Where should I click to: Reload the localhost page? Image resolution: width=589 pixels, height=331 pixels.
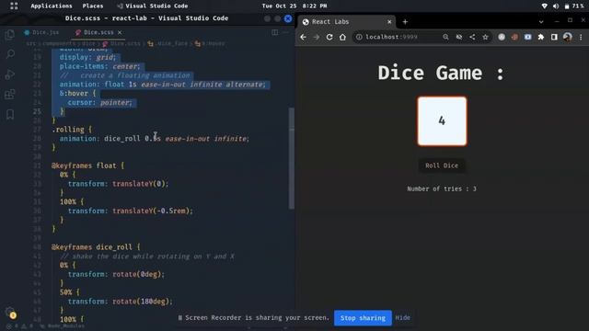pos(329,37)
